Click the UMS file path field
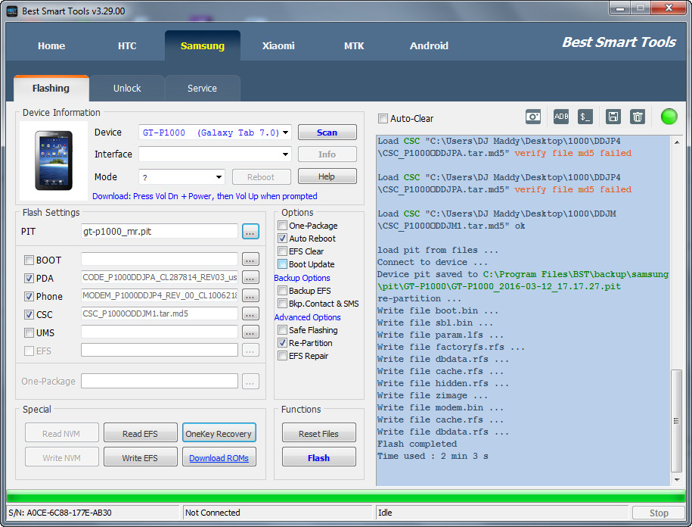692x527 pixels. [160, 332]
